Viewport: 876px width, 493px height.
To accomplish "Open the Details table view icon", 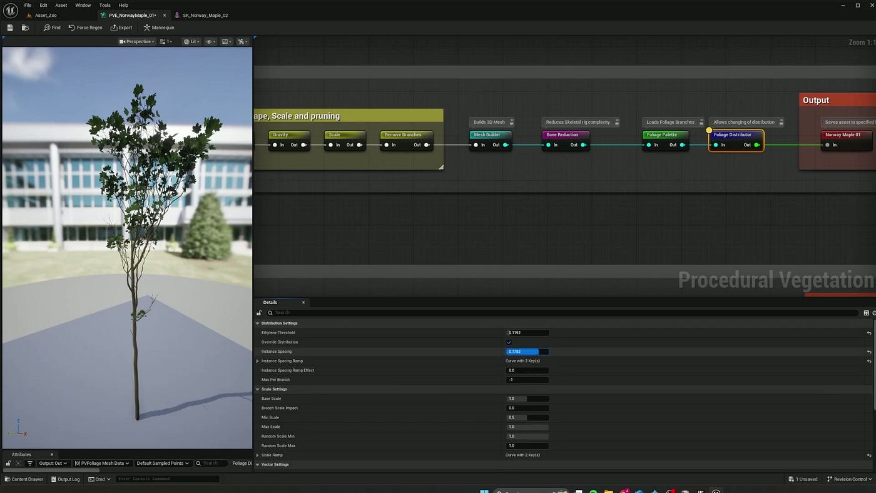I will tap(866, 313).
